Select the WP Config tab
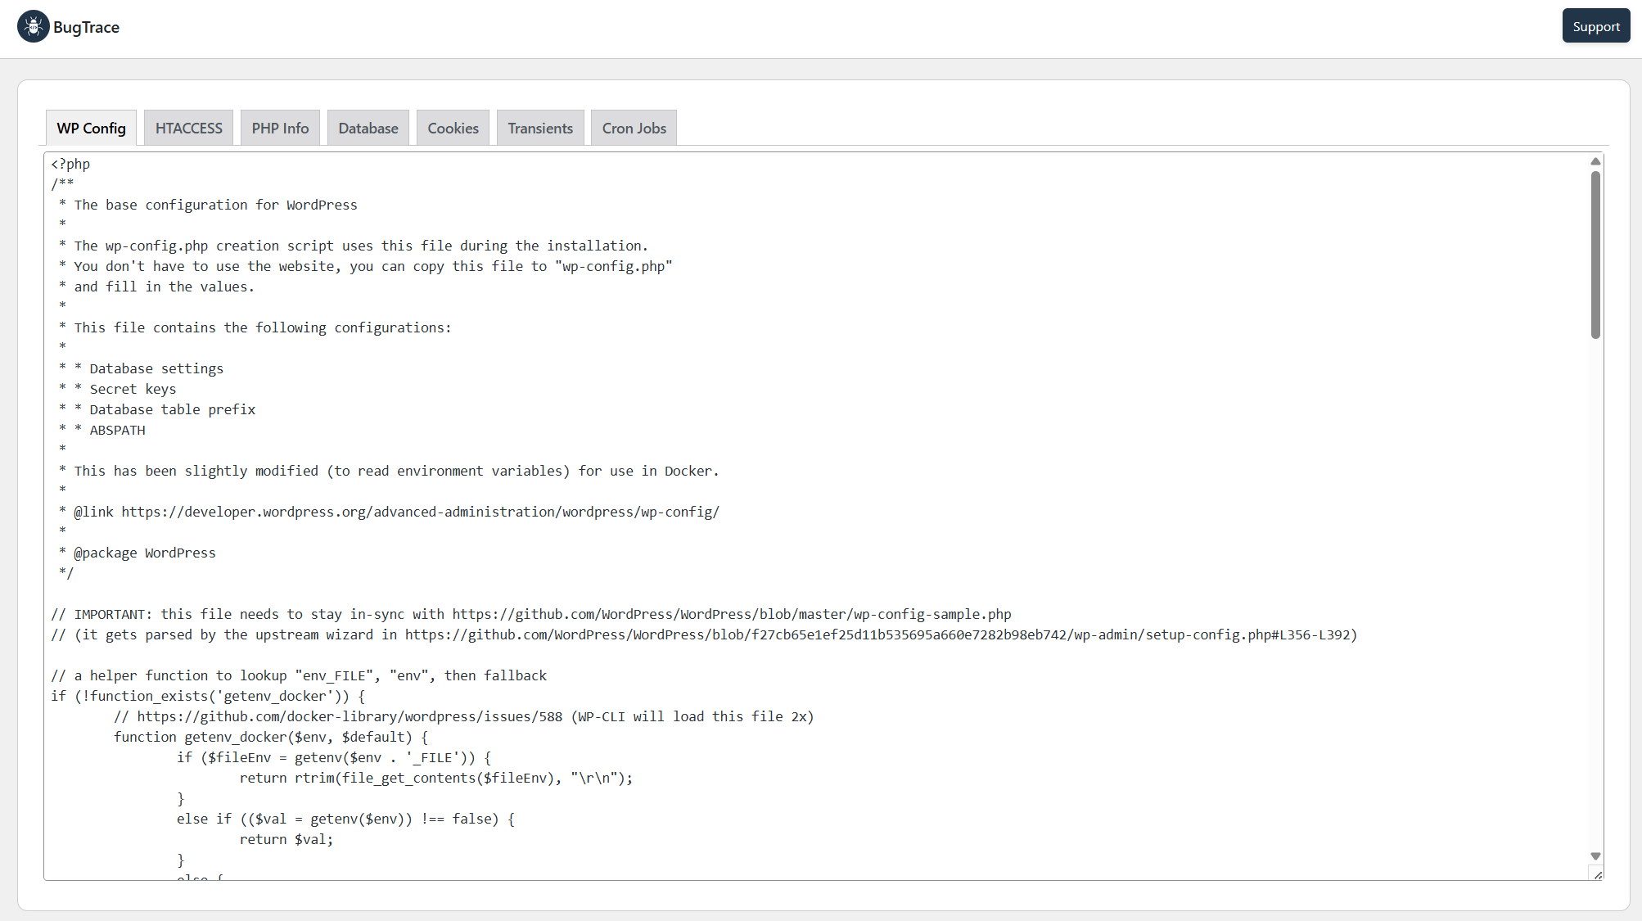The height and width of the screenshot is (921, 1642). [91, 128]
